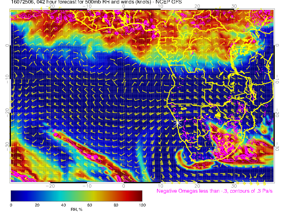Click the bottom axis longitude label "20"
Viewport: 282px width, 218px height.
pos(197,186)
